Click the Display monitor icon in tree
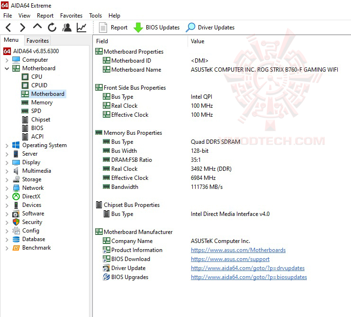351x317 pixels. tap(16, 162)
